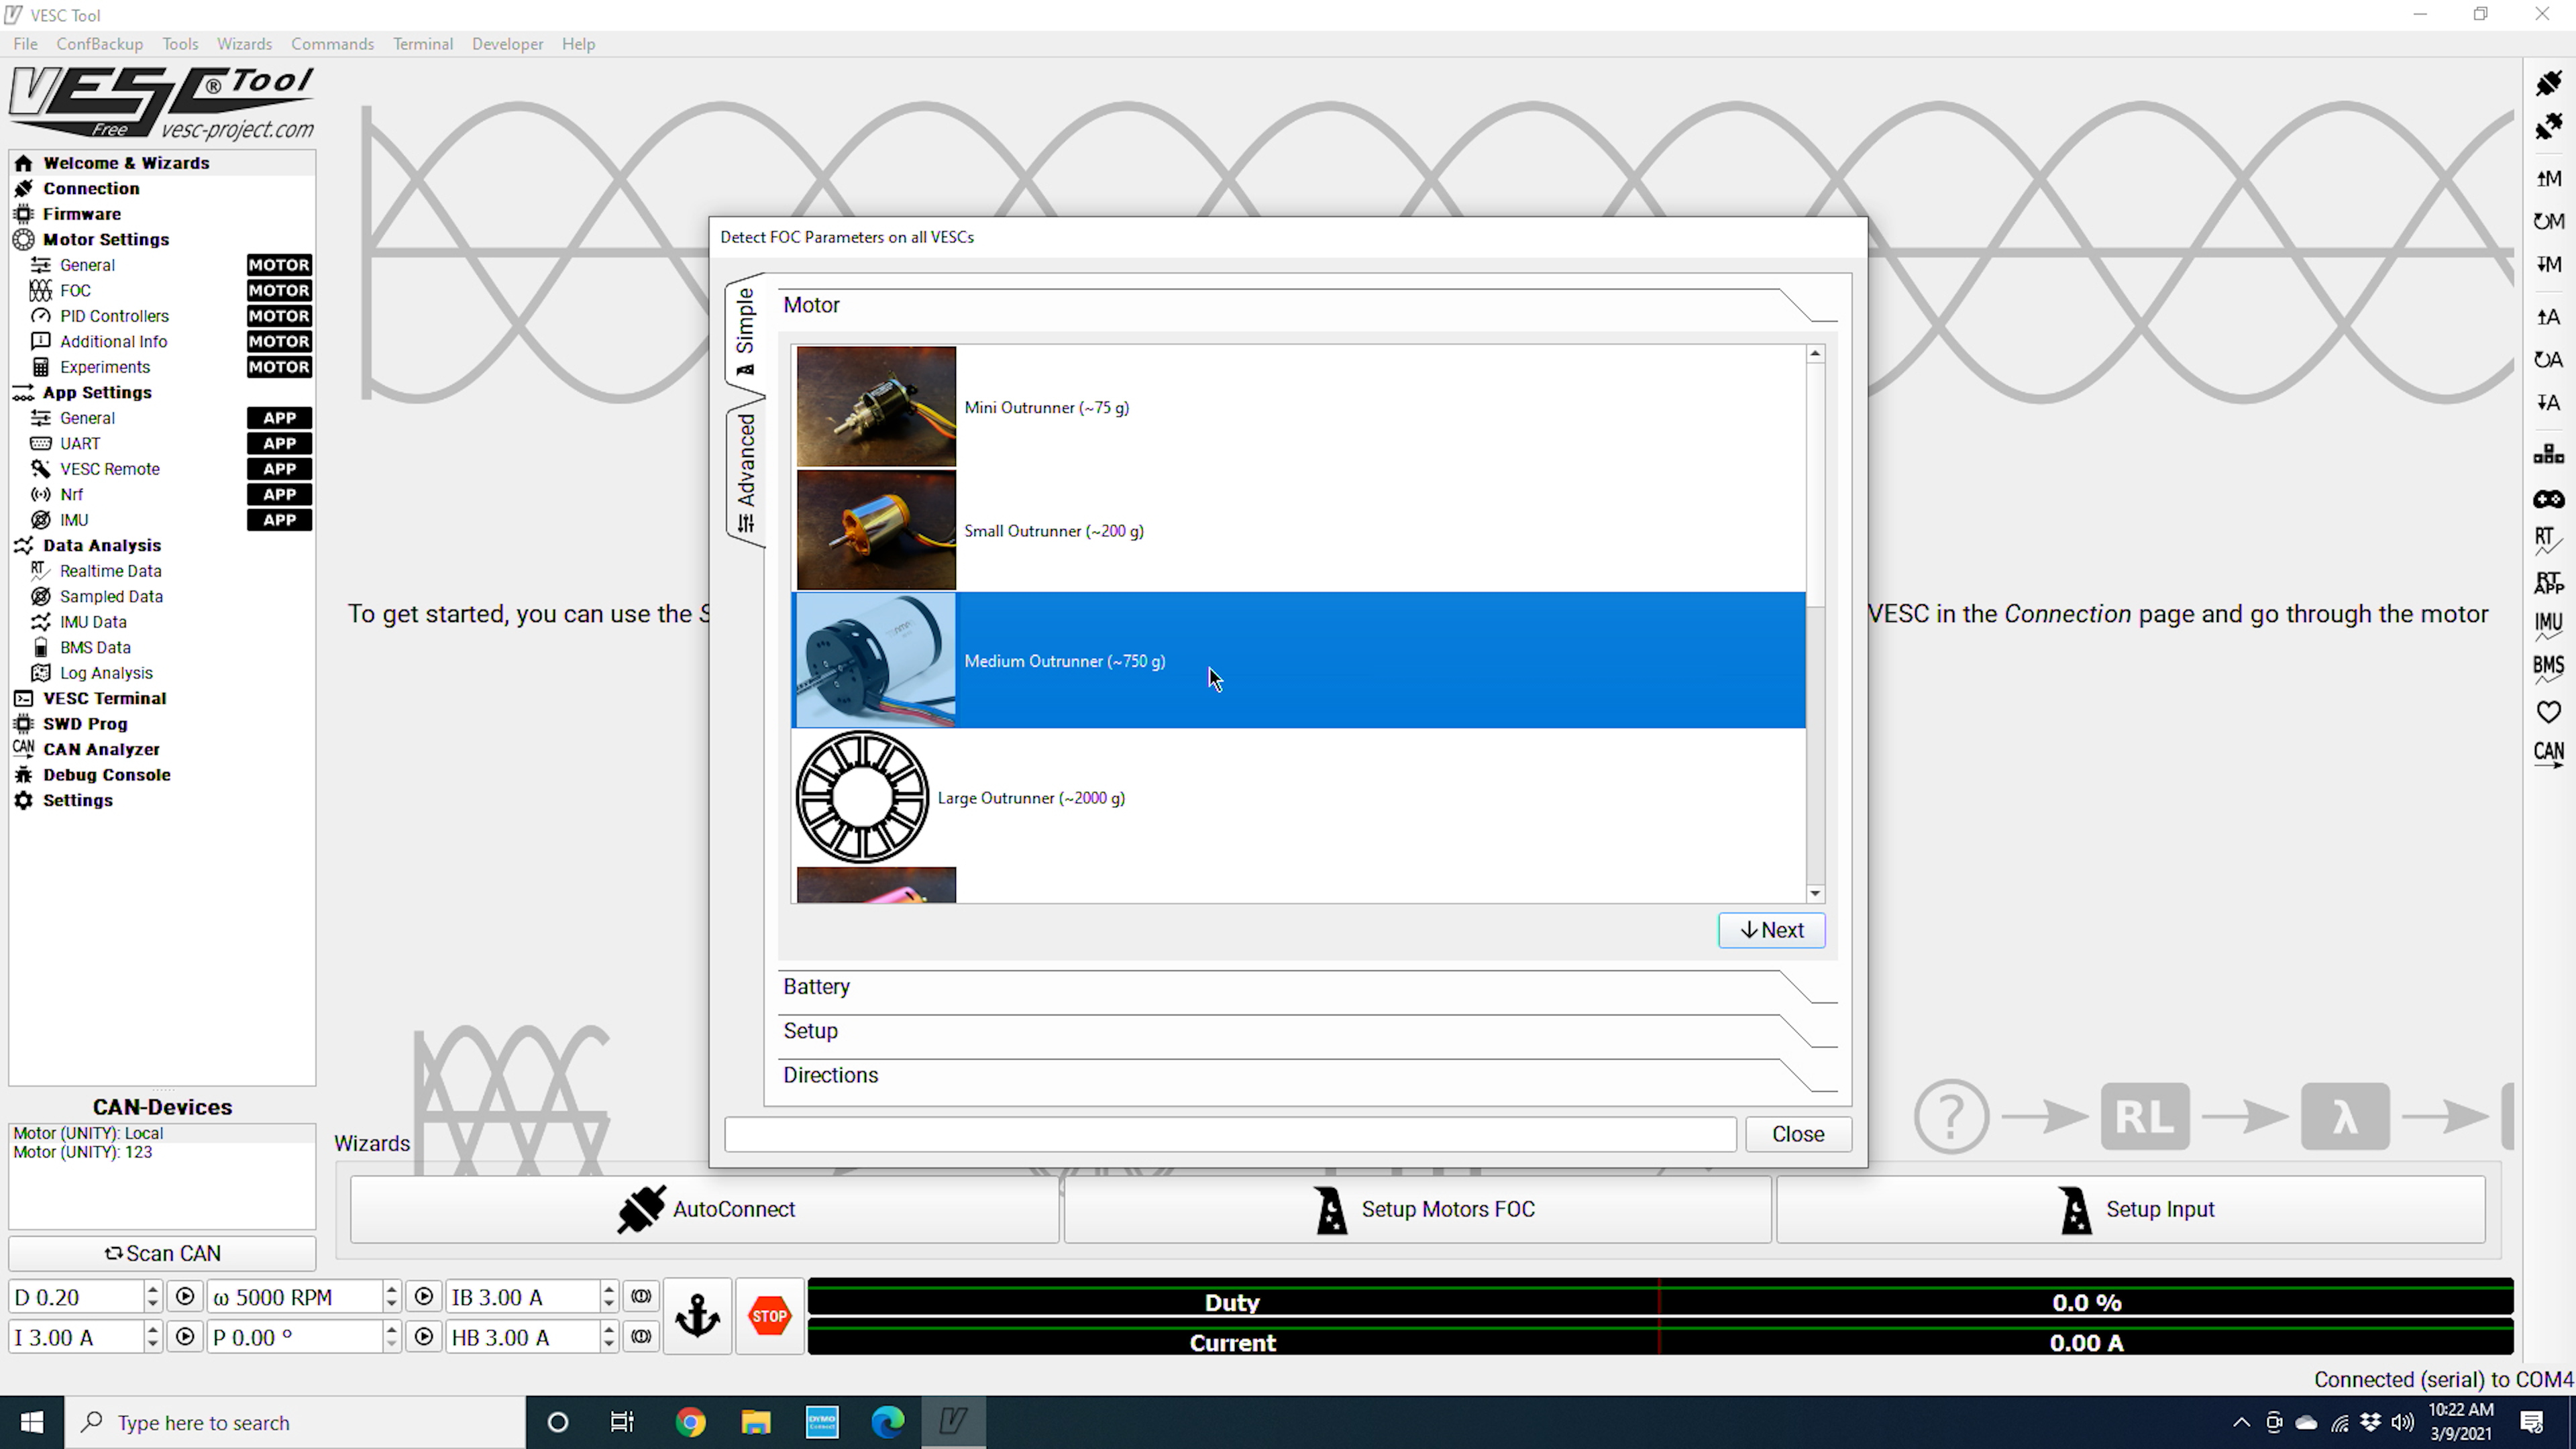Open the Wizards menu
The width and height of the screenshot is (2576, 1449).
click(244, 44)
